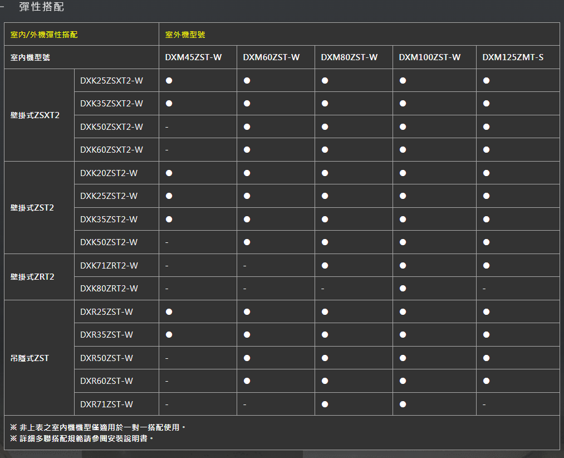Click the 壁掛式ZST2 group label
Viewport: 564px width, 458px height.
coord(32,208)
